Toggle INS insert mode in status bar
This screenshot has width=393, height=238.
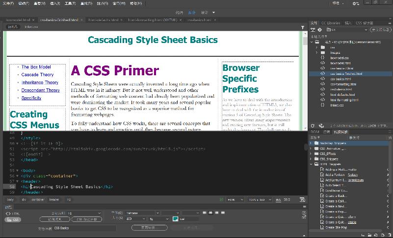(x=278, y=200)
